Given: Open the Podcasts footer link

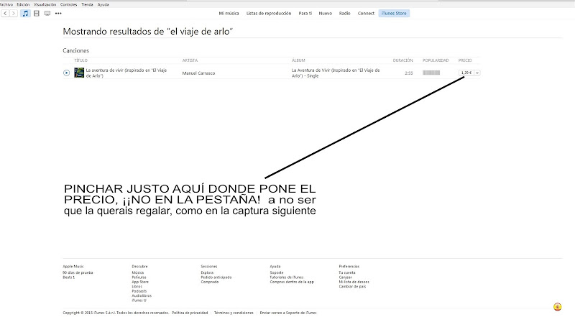Looking at the screenshot, I should point(139,291).
